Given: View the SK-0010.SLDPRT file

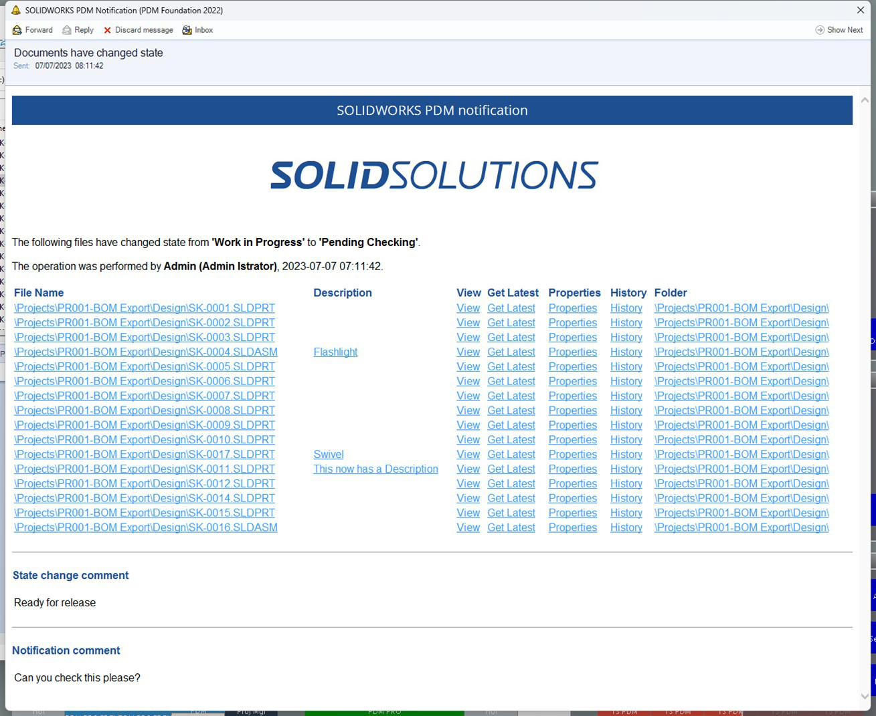Looking at the screenshot, I should coord(468,439).
